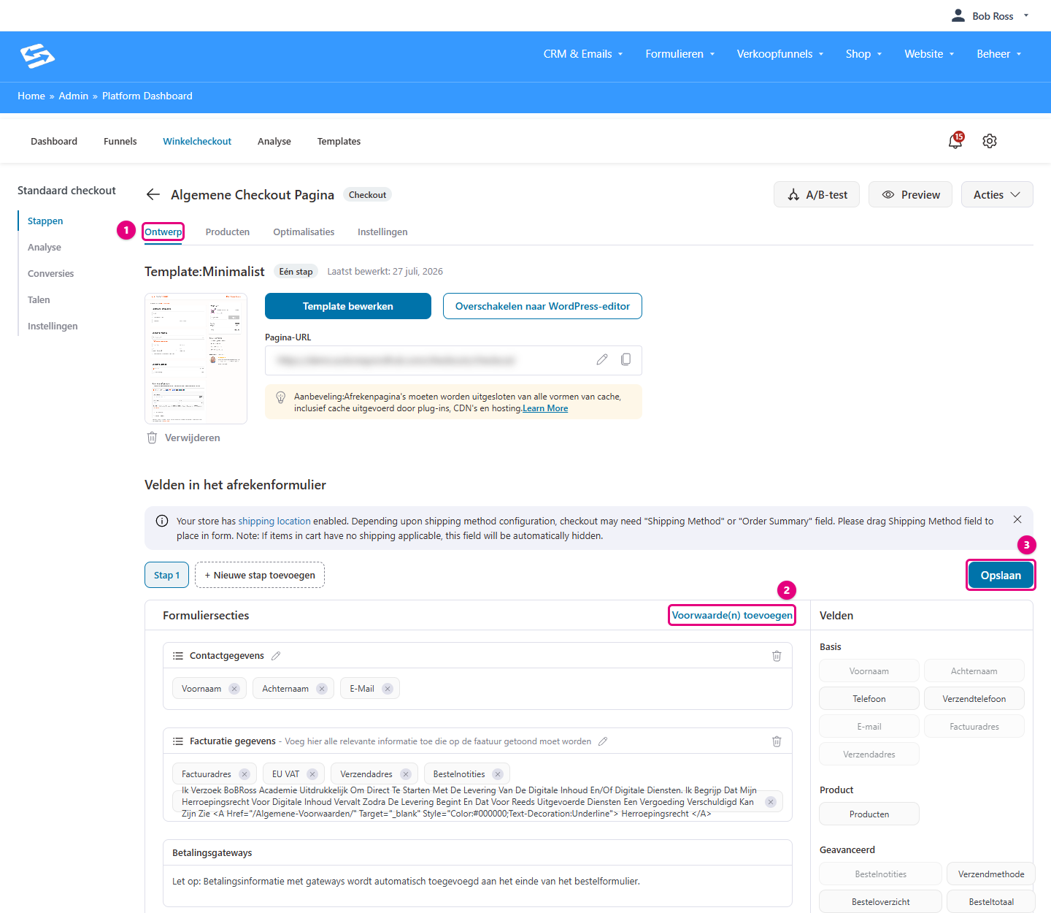The height and width of the screenshot is (913, 1051).
Task: Expand the Beheer menu
Action: coord(999,54)
